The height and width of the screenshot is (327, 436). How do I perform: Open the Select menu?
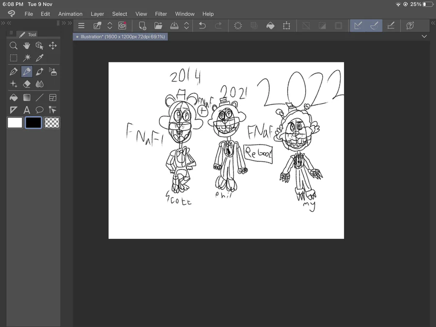120,14
